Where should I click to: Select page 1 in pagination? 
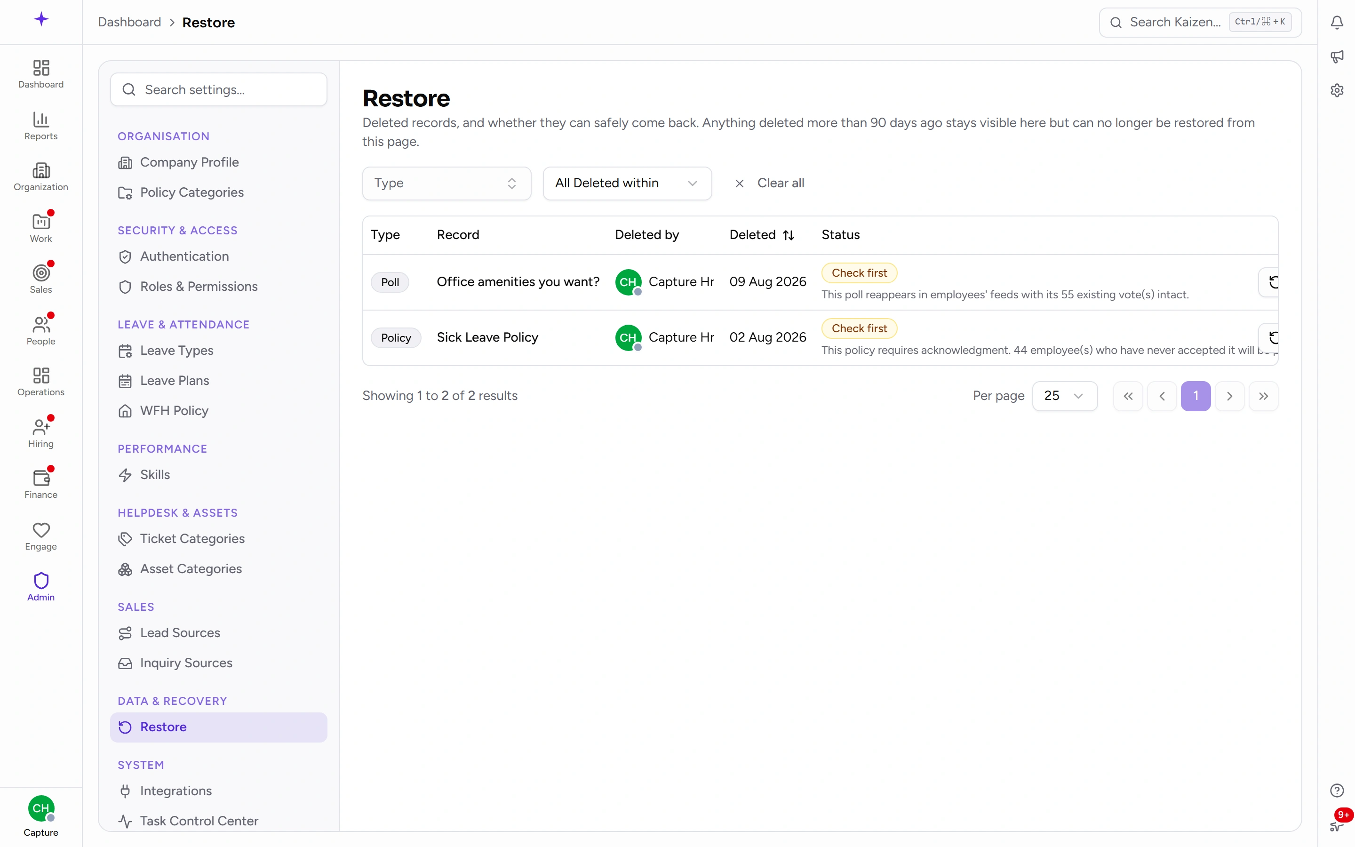(1196, 396)
